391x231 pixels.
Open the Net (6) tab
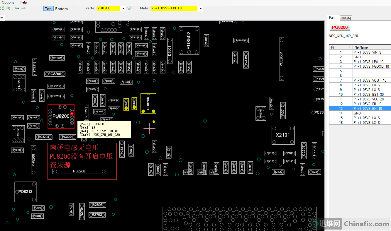point(346,18)
